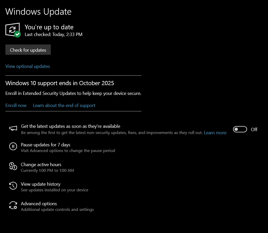The width and height of the screenshot is (268, 233).
Task: Click the active hours clock icon
Action: tap(13, 166)
